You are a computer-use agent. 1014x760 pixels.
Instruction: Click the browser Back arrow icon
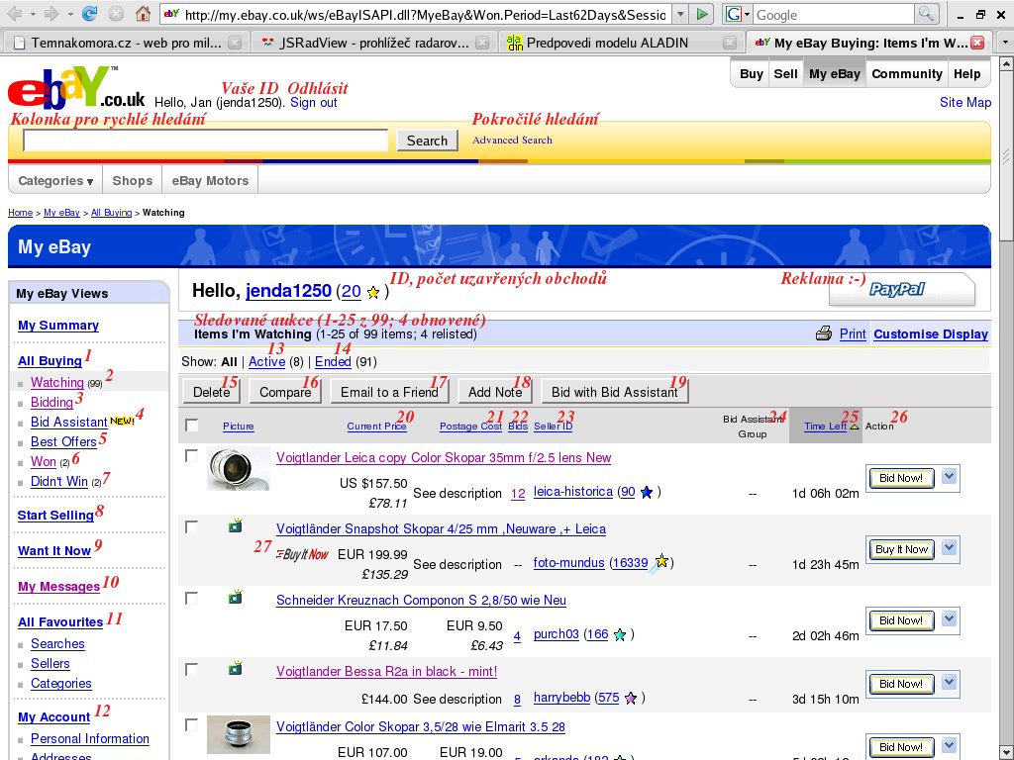click(x=15, y=14)
